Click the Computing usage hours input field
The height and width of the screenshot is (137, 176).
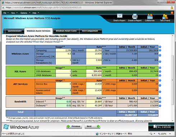point(63,50)
